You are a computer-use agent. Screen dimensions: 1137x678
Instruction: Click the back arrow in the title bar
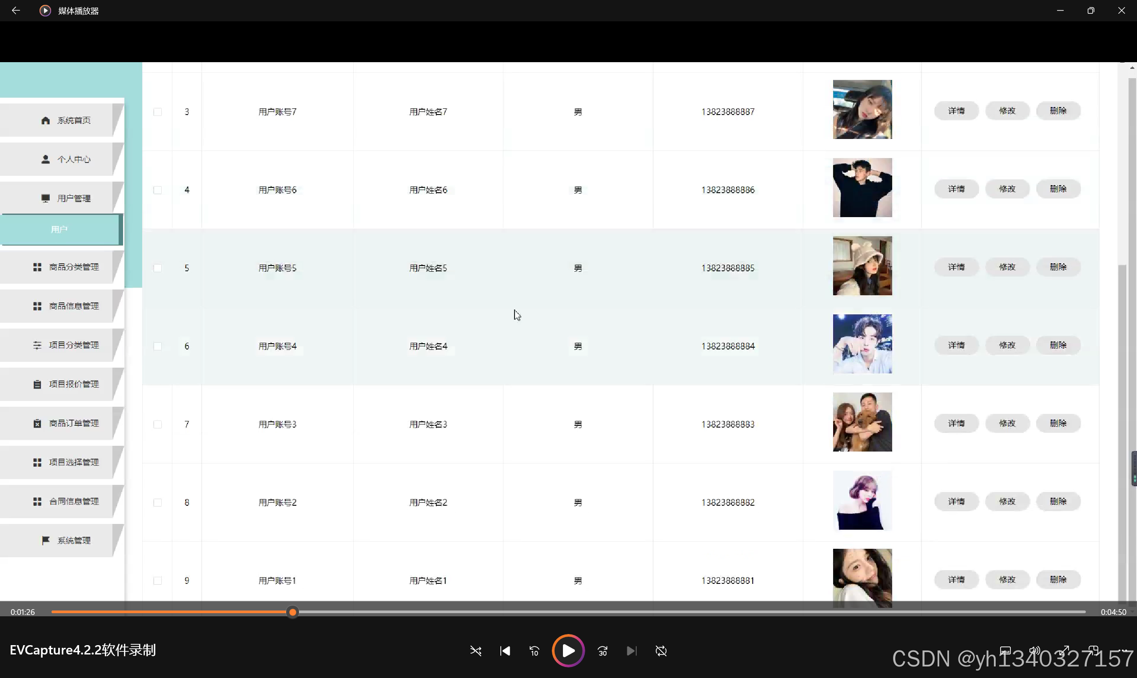[16, 11]
